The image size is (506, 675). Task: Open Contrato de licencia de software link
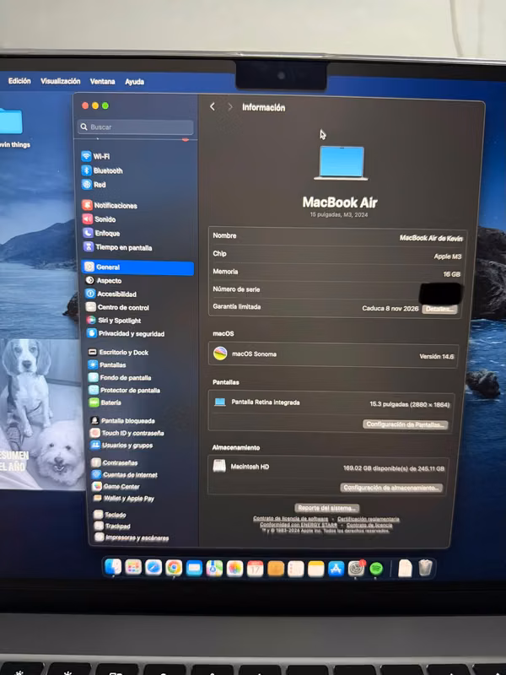tap(290, 519)
